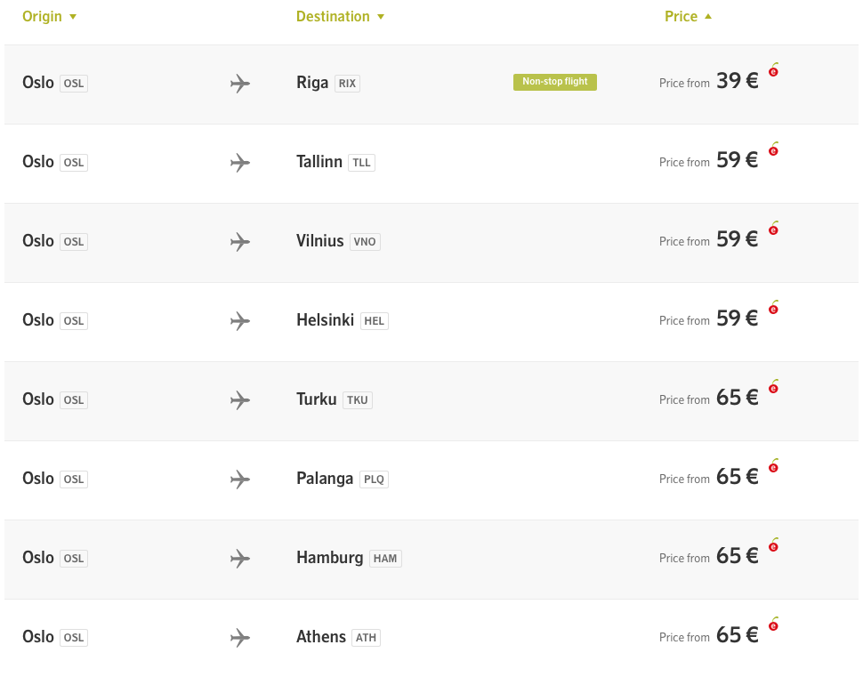Select the 39 € price to Riga
Screen dimensions: 863x677
coord(737,82)
